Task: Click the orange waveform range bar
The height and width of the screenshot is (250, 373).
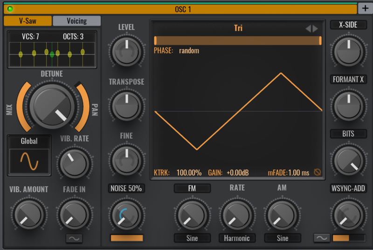Action: (x=238, y=41)
